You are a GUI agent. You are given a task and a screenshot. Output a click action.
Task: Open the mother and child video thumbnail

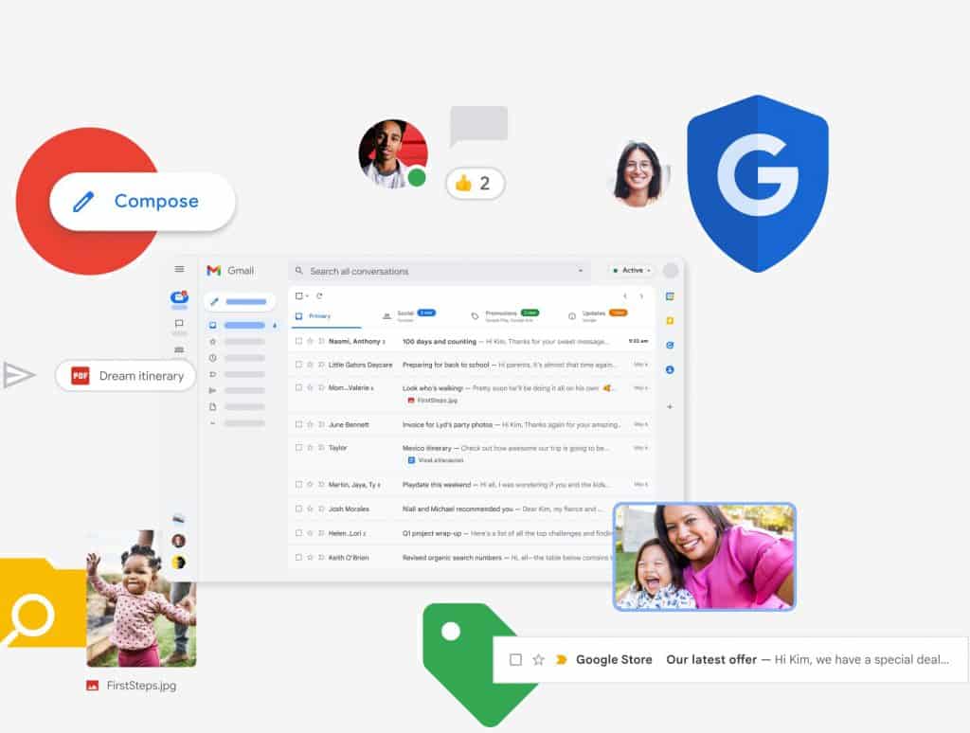pos(705,557)
